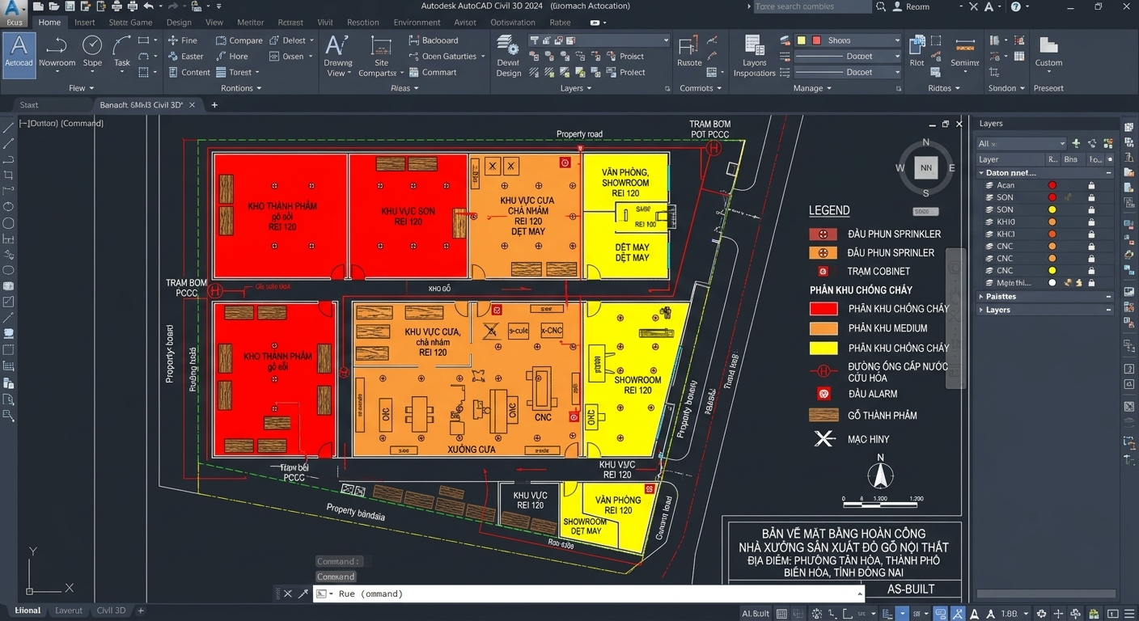The height and width of the screenshot is (621, 1139).
Task: Click the Fine move tool
Action: coord(182,40)
